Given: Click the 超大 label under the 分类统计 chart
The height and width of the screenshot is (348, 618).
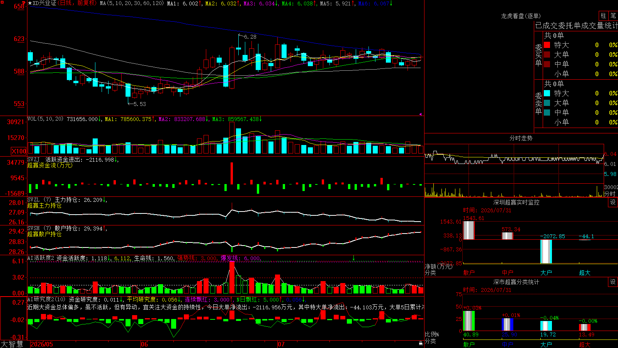Looking at the screenshot, I should pos(584,344).
